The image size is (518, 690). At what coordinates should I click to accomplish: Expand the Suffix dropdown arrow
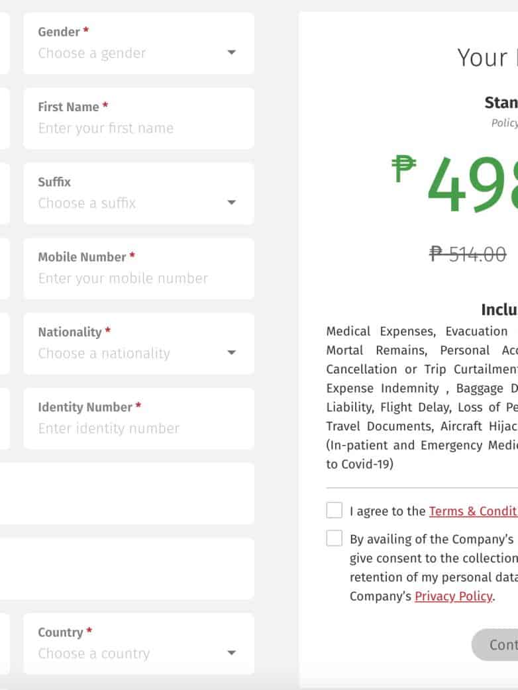[231, 203]
